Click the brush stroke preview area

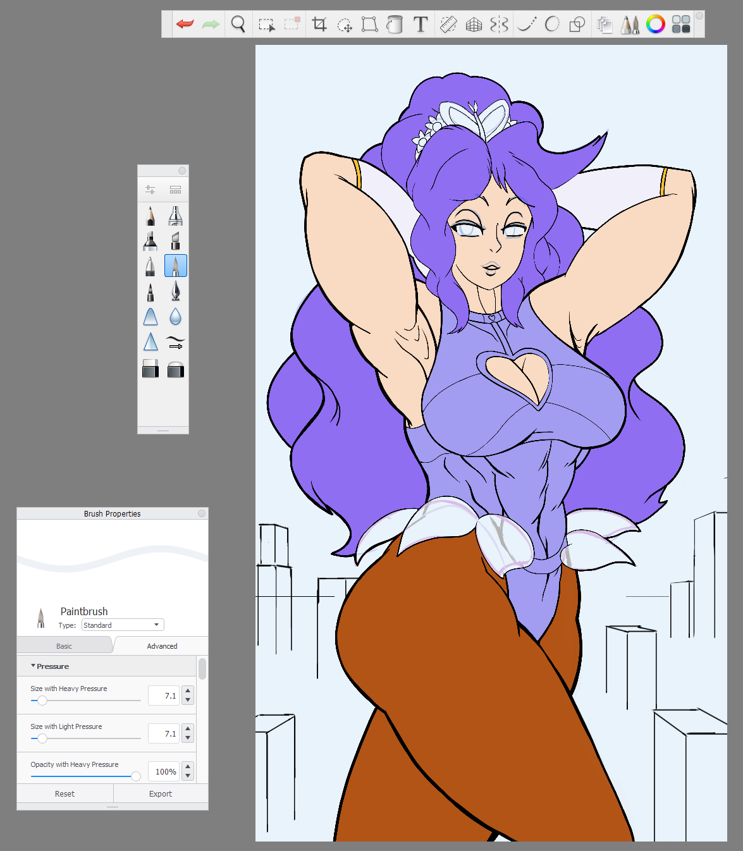(113, 560)
